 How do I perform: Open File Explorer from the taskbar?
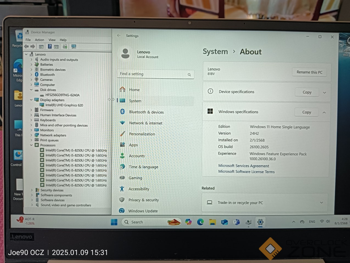pos(212,222)
